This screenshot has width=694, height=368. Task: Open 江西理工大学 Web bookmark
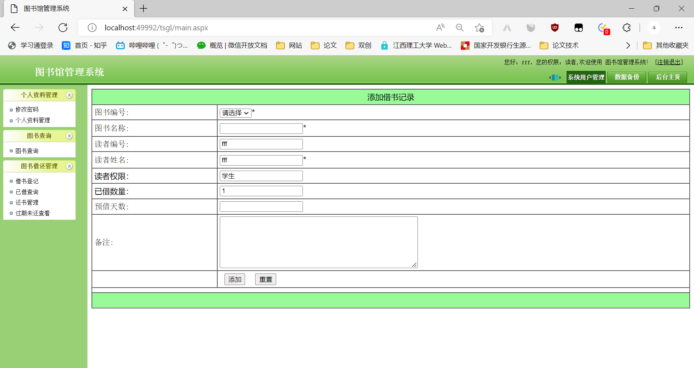pyautogui.click(x=416, y=45)
